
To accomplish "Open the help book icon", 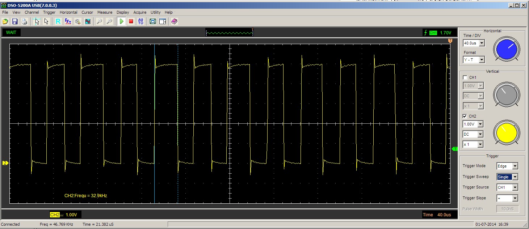I will (x=174, y=21).
